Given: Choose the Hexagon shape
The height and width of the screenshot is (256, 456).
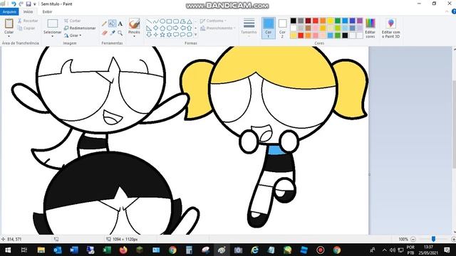Looking at the screenshot, I should [170, 28].
